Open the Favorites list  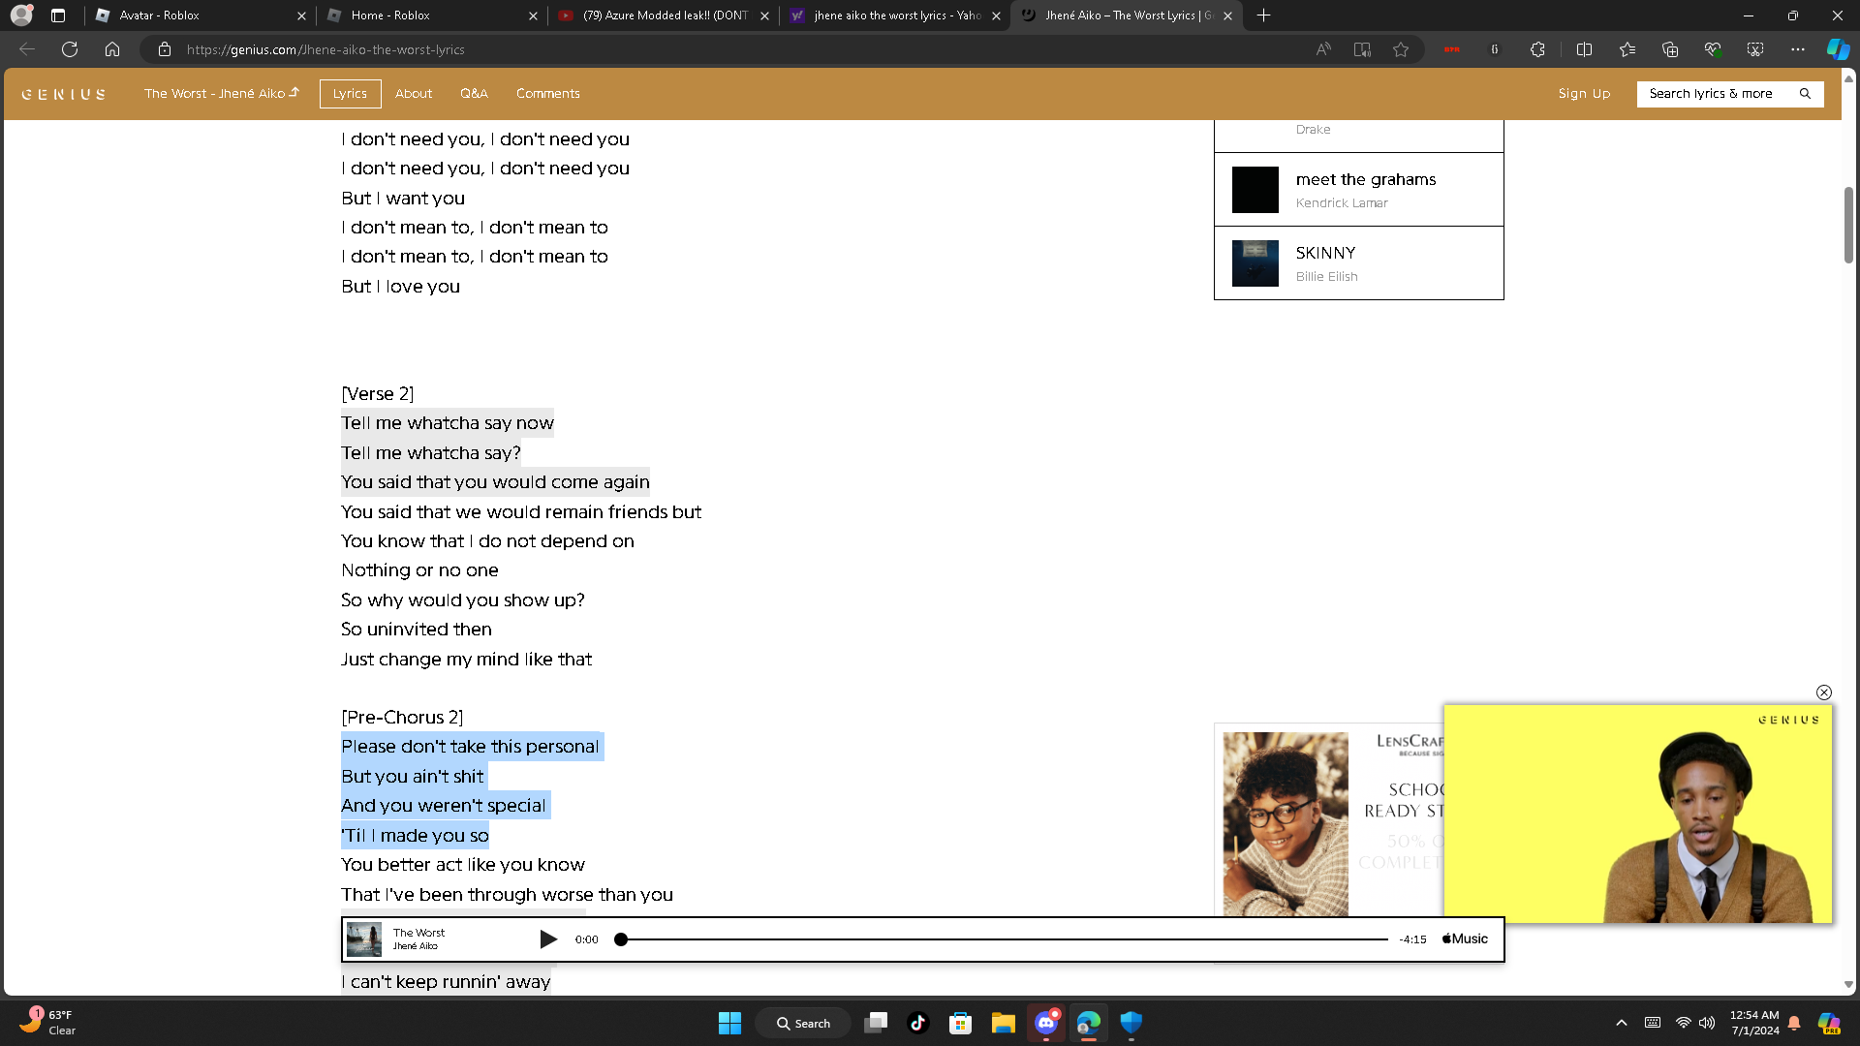1627,49
